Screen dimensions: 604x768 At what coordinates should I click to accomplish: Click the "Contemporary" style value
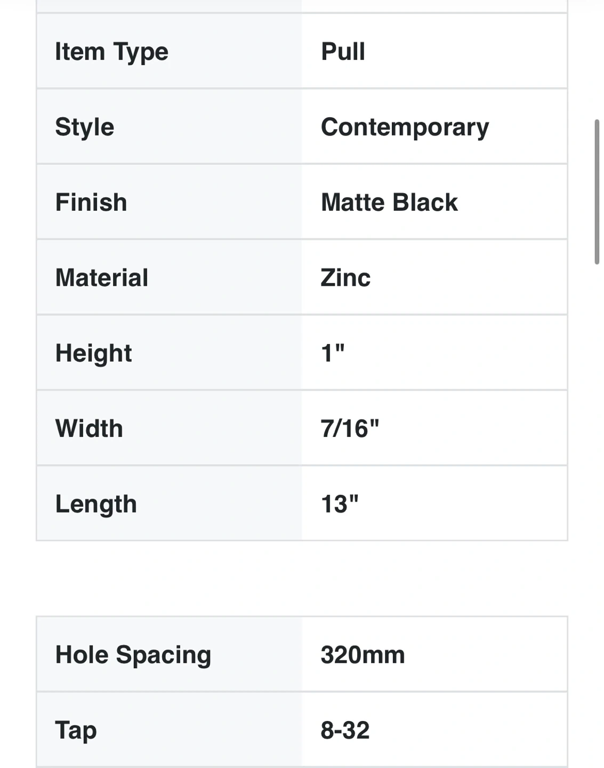click(405, 127)
